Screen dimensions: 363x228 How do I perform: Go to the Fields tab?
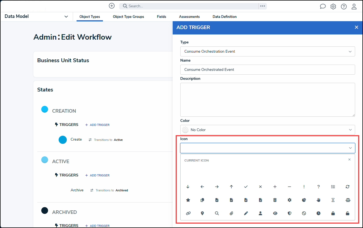click(x=162, y=17)
